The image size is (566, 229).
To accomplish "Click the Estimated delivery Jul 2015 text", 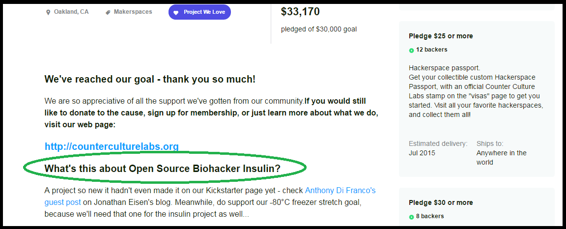I will click(438, 148).
